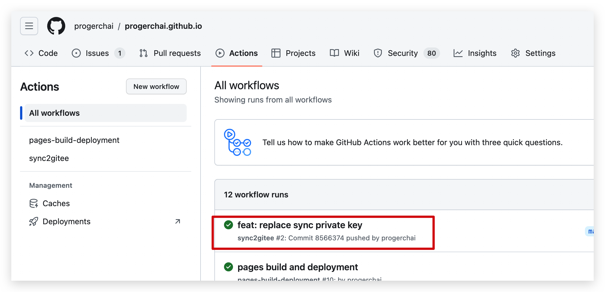Click the external link arrow beside Deployments
Image resolution: width=605 pixels, height=292 pixels.
[x=178, y=221]
